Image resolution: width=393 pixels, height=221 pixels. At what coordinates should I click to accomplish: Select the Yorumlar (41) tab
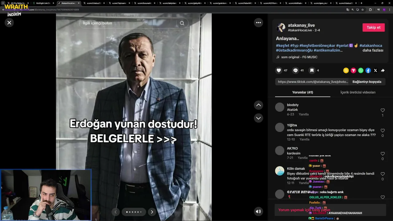coord(302,92)
